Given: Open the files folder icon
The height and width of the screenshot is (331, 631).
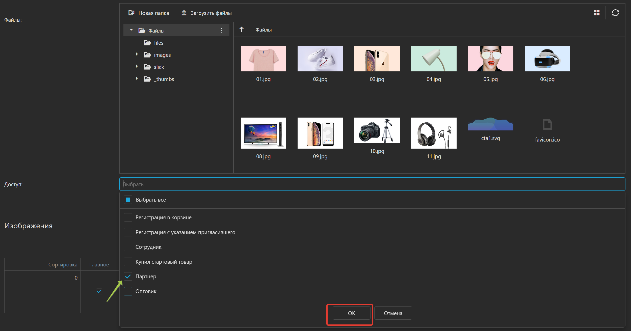Looking at the screenshot, I should click(148, 43).
